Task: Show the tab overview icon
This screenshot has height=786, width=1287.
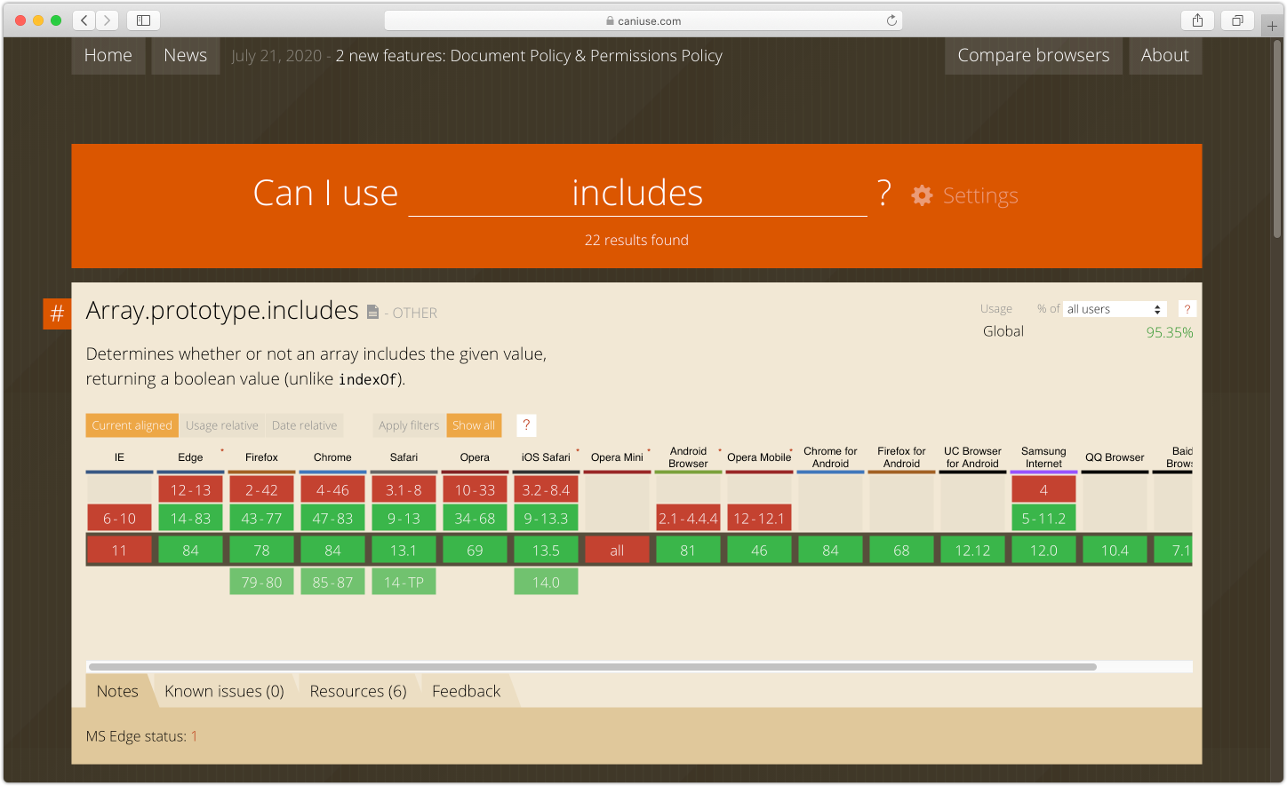Action: coord(1237,20)
